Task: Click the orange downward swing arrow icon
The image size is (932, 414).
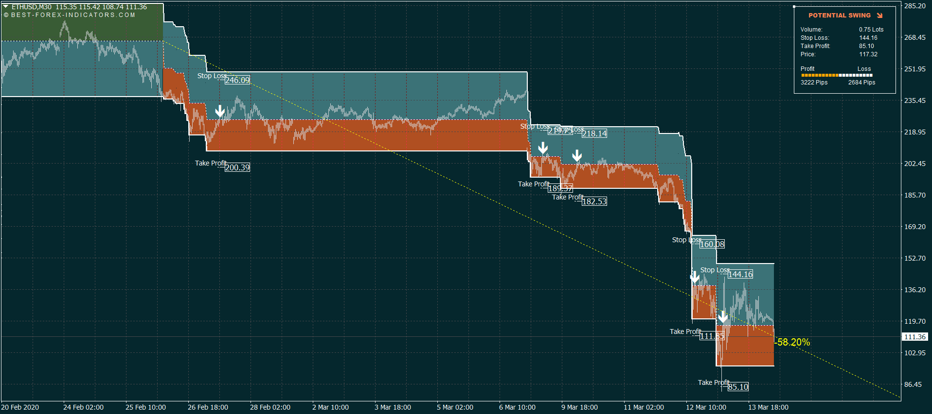Action: tap(879, 16)
